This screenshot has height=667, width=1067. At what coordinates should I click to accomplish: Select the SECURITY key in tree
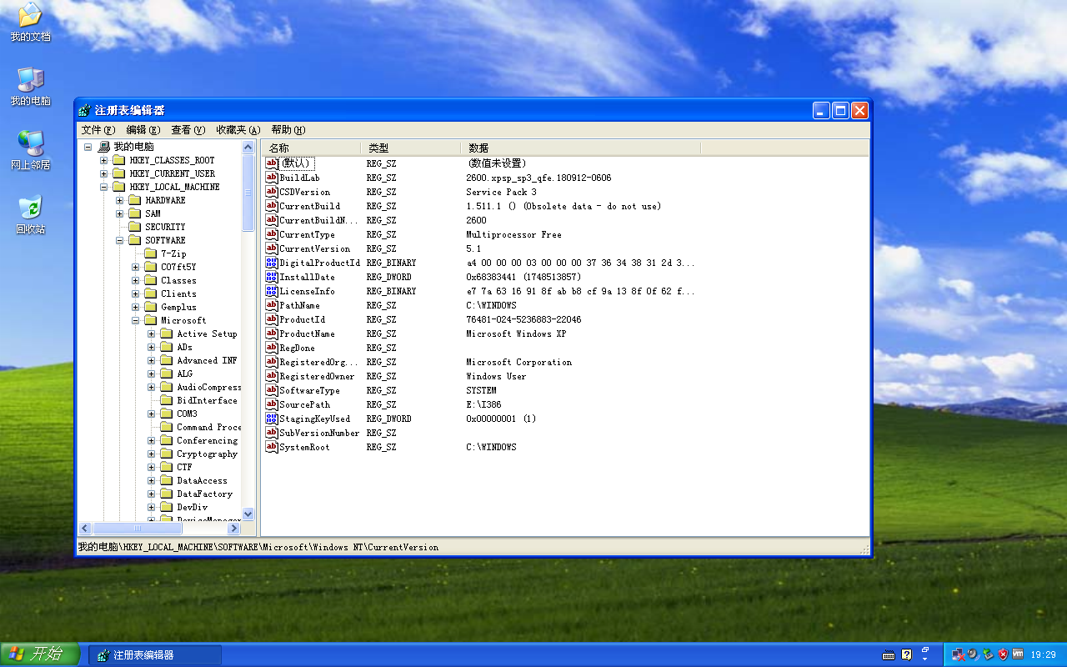coord(165,227)
